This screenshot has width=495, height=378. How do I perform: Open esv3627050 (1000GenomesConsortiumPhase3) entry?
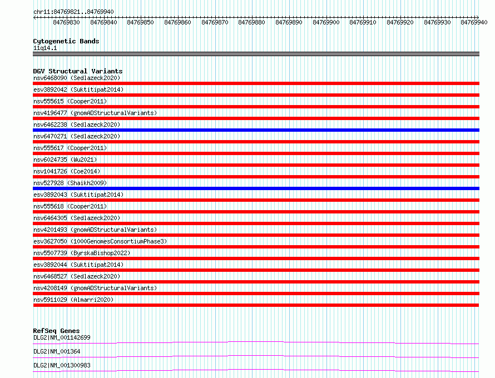click(x=100, y=241)
